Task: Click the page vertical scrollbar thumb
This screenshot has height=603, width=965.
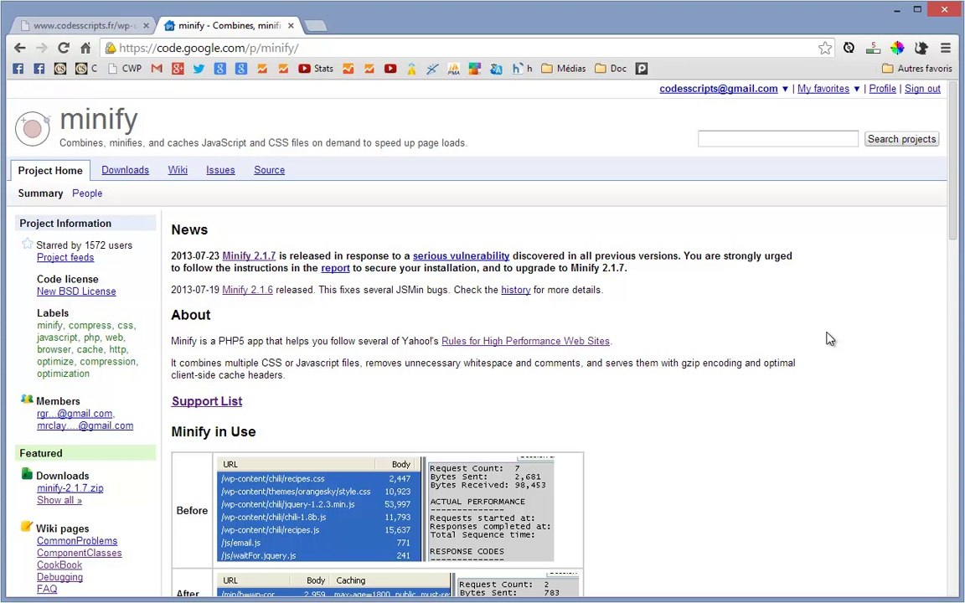Action: pyautogui.click(x=953, y=160)
